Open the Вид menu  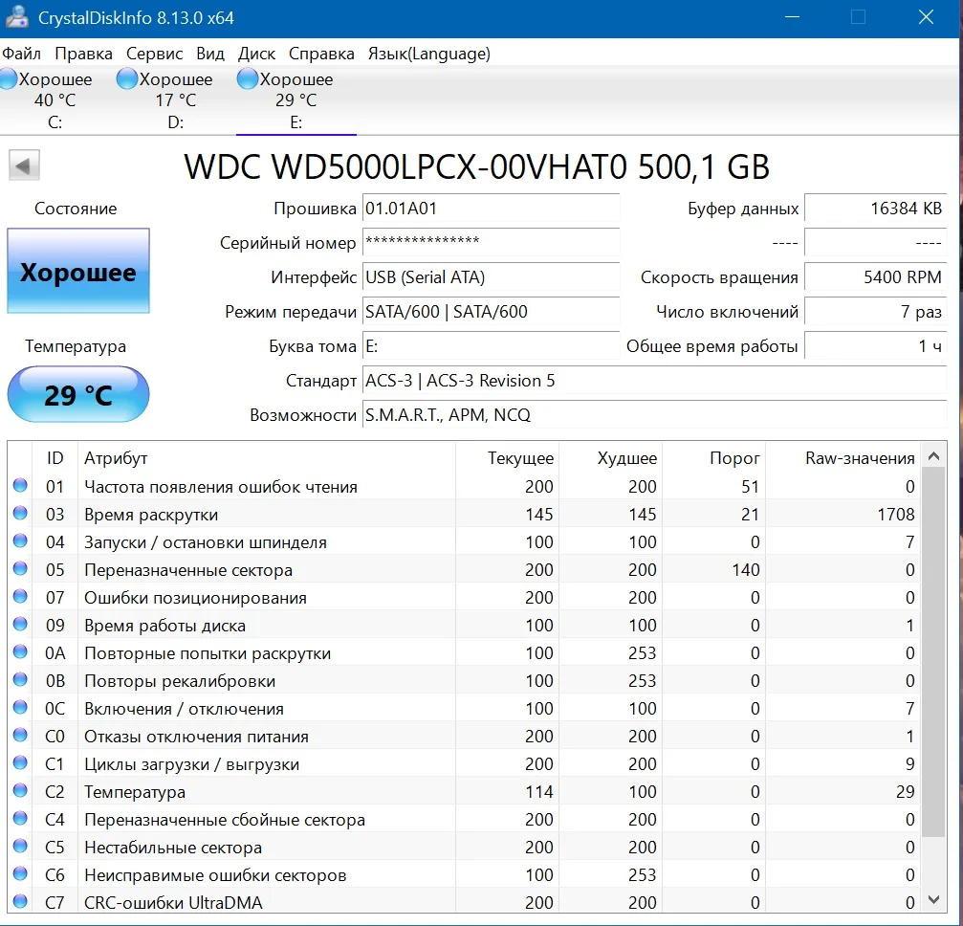point(210,54)
